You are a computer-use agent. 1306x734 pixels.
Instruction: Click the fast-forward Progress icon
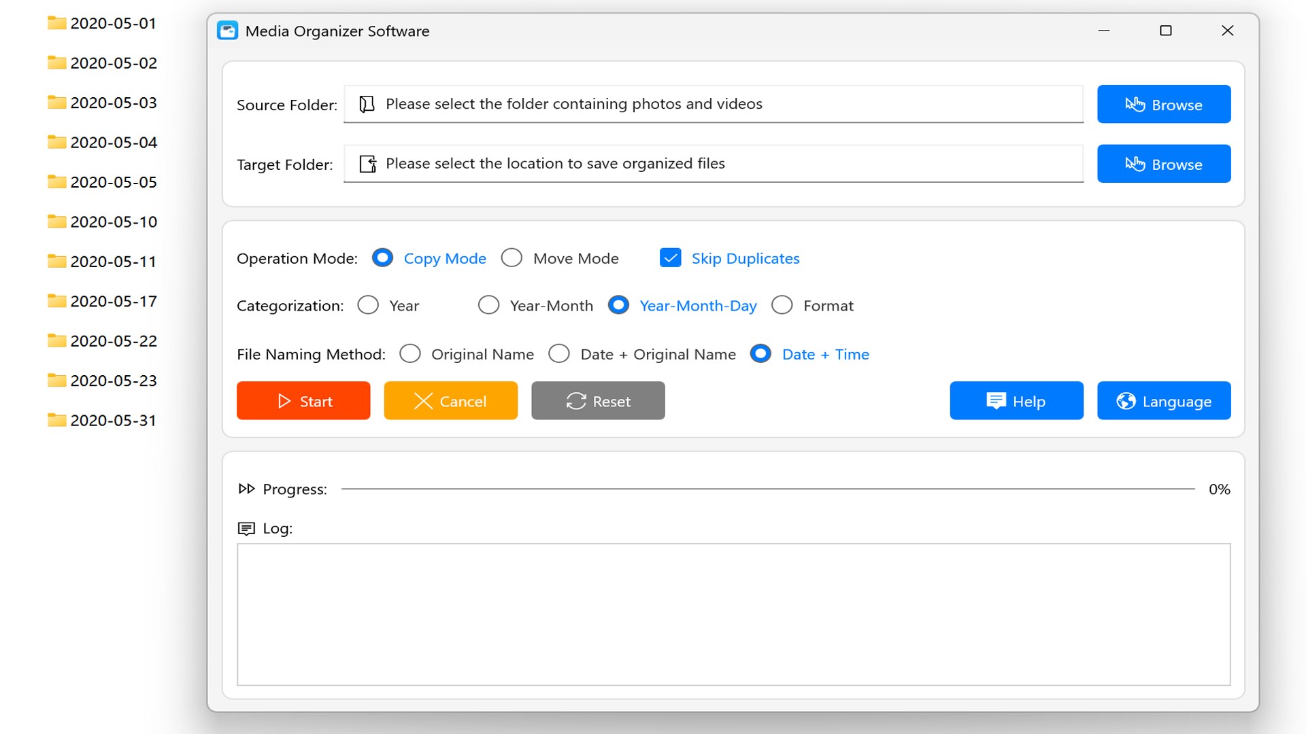pyautogui.click(x=246, y=489)
